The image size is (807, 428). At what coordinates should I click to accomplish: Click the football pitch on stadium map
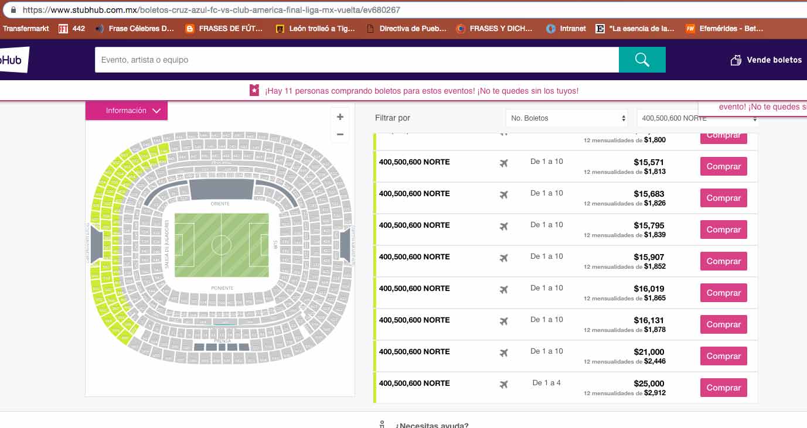(x=222, y=245)
